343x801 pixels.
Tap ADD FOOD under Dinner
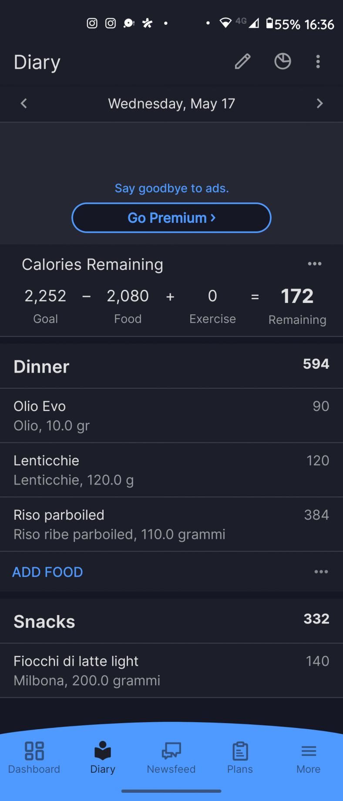coord(47,572)
